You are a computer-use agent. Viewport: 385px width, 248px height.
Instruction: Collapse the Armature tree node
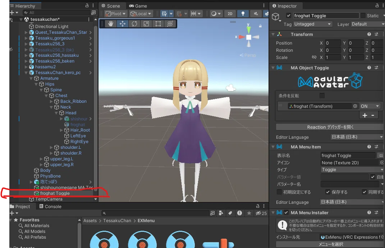pyautogui.click(x=31, y=78)
